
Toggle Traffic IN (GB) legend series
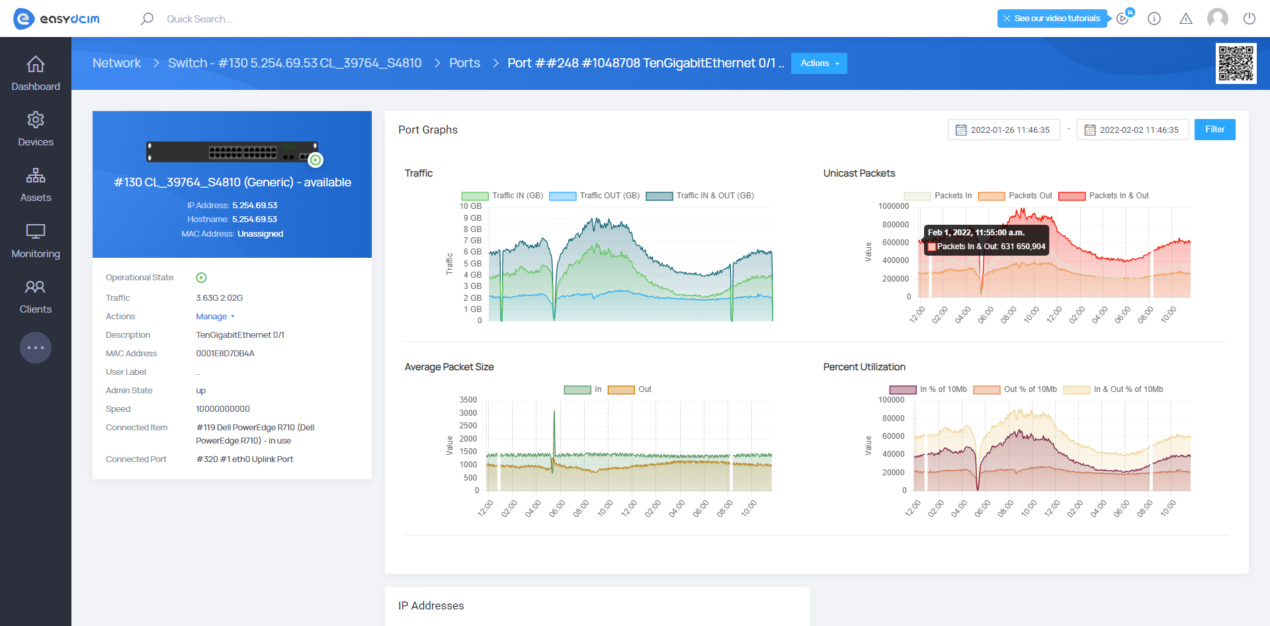click(x=502, y=196)
